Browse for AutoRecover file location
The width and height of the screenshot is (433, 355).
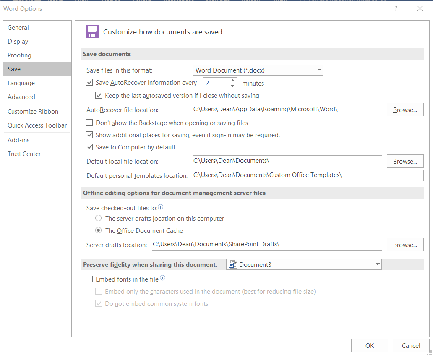coord(405,110)
